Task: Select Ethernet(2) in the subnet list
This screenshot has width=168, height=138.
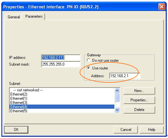Action: coord(62,94)
